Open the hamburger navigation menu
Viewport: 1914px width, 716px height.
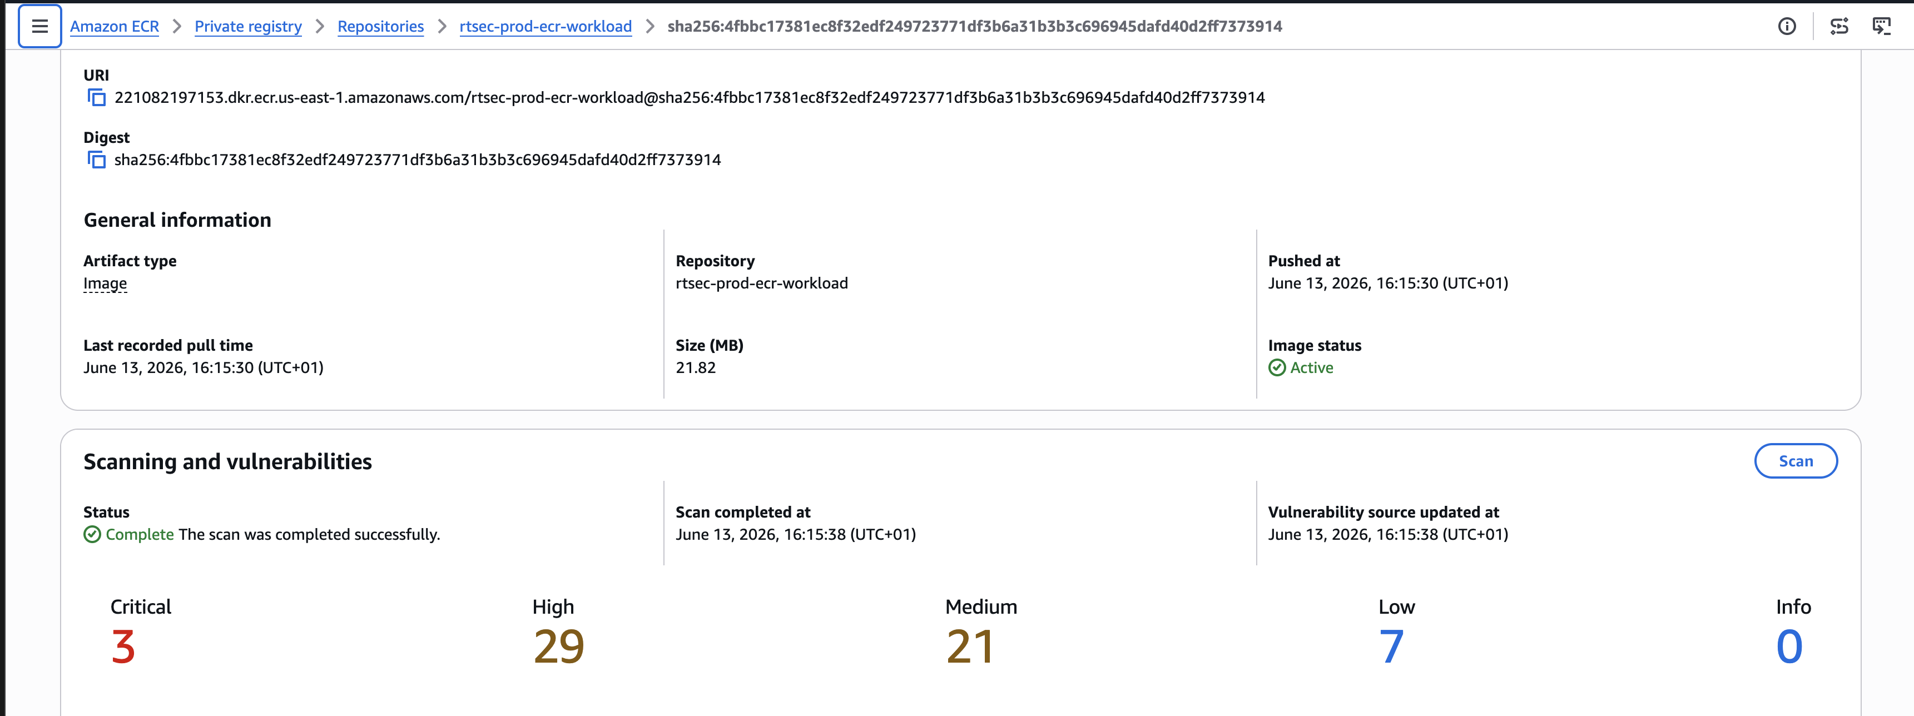click(39, 26)
